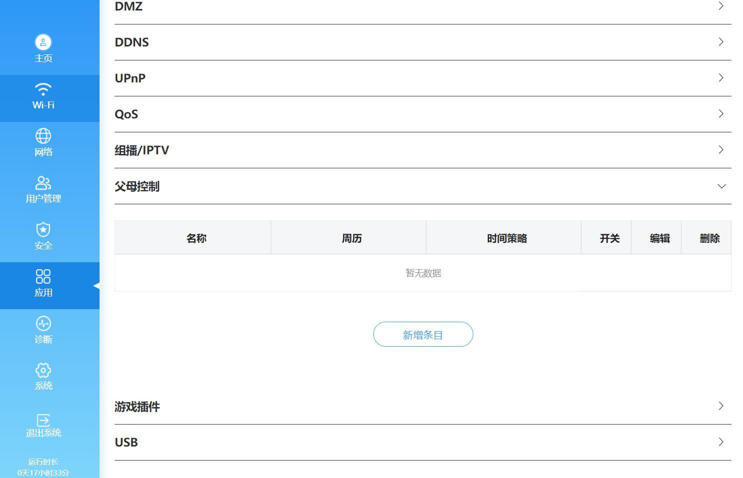Screen dimensions: 743x478
Task: Click the DDNS section title
Action: tap(132, 42)
